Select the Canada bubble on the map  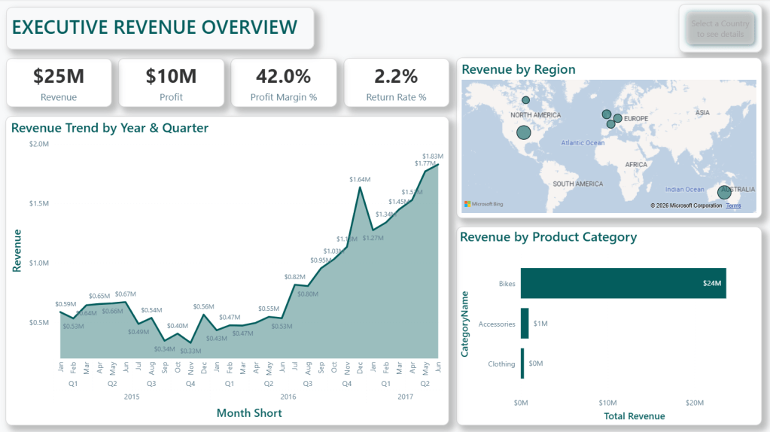[526, 100]
